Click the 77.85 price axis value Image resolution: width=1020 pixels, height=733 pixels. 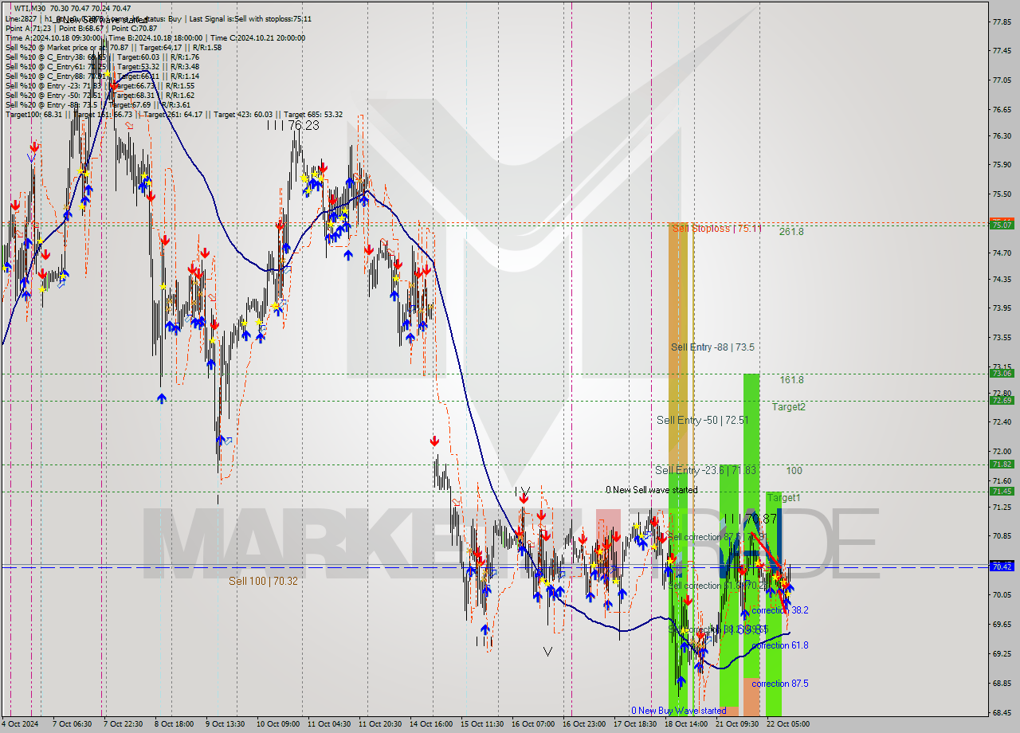point(1002,22)
